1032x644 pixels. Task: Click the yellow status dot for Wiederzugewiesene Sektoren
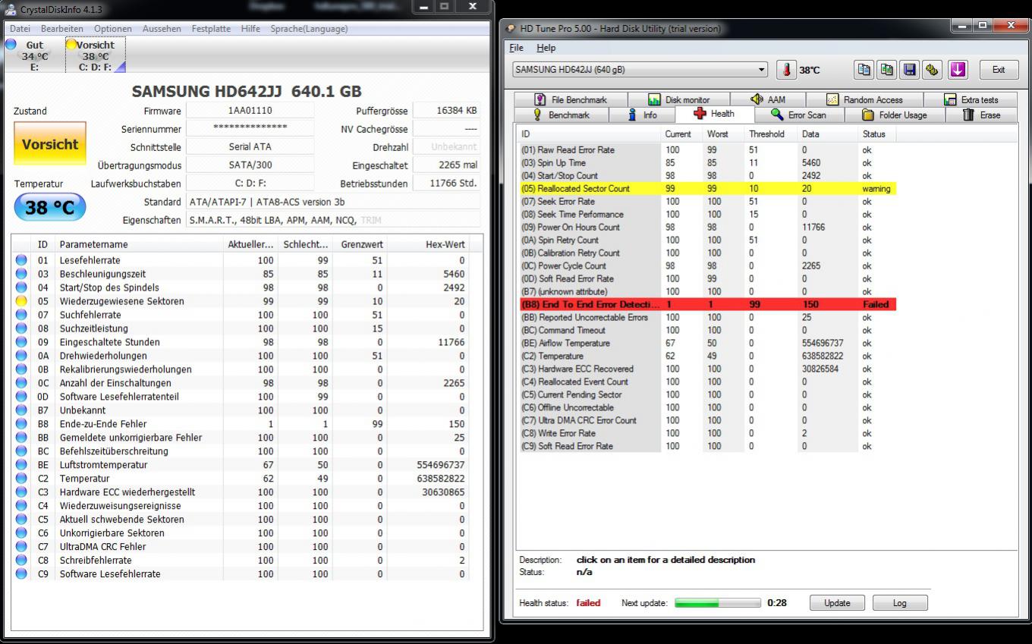(x=21, y=301)
